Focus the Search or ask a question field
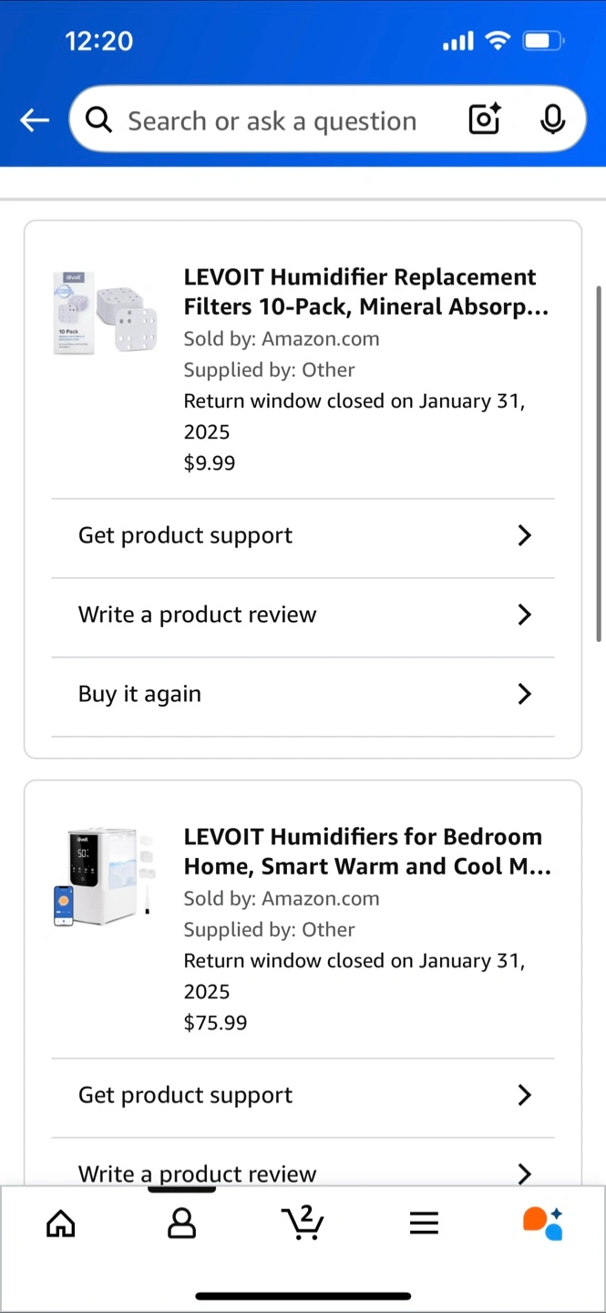Screen dimensions: 606x1313 [273, 119]
